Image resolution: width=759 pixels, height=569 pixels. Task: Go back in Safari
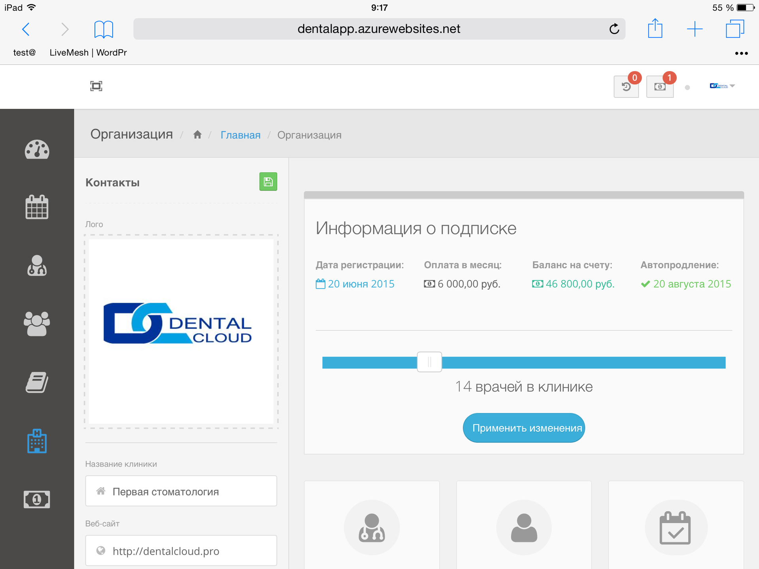[x=26, y=29]
